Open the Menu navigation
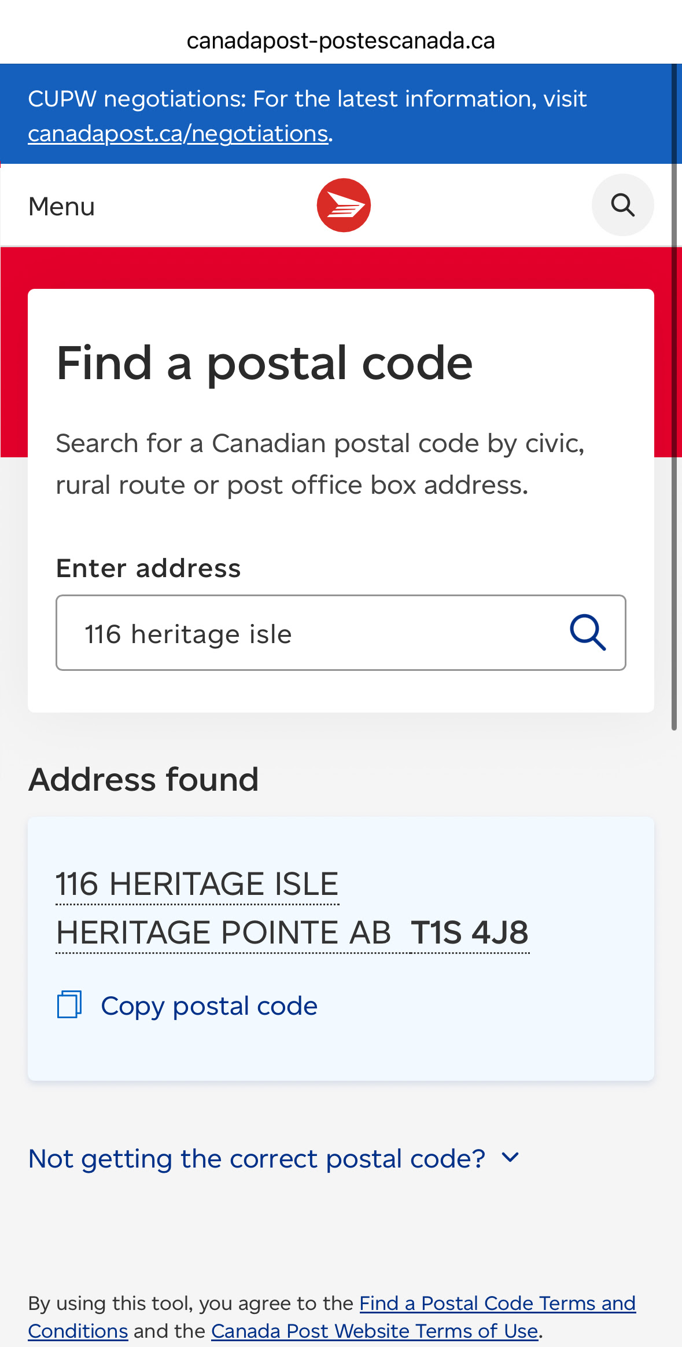Screen dimensions: 682x1347 (x=61, y=206)
